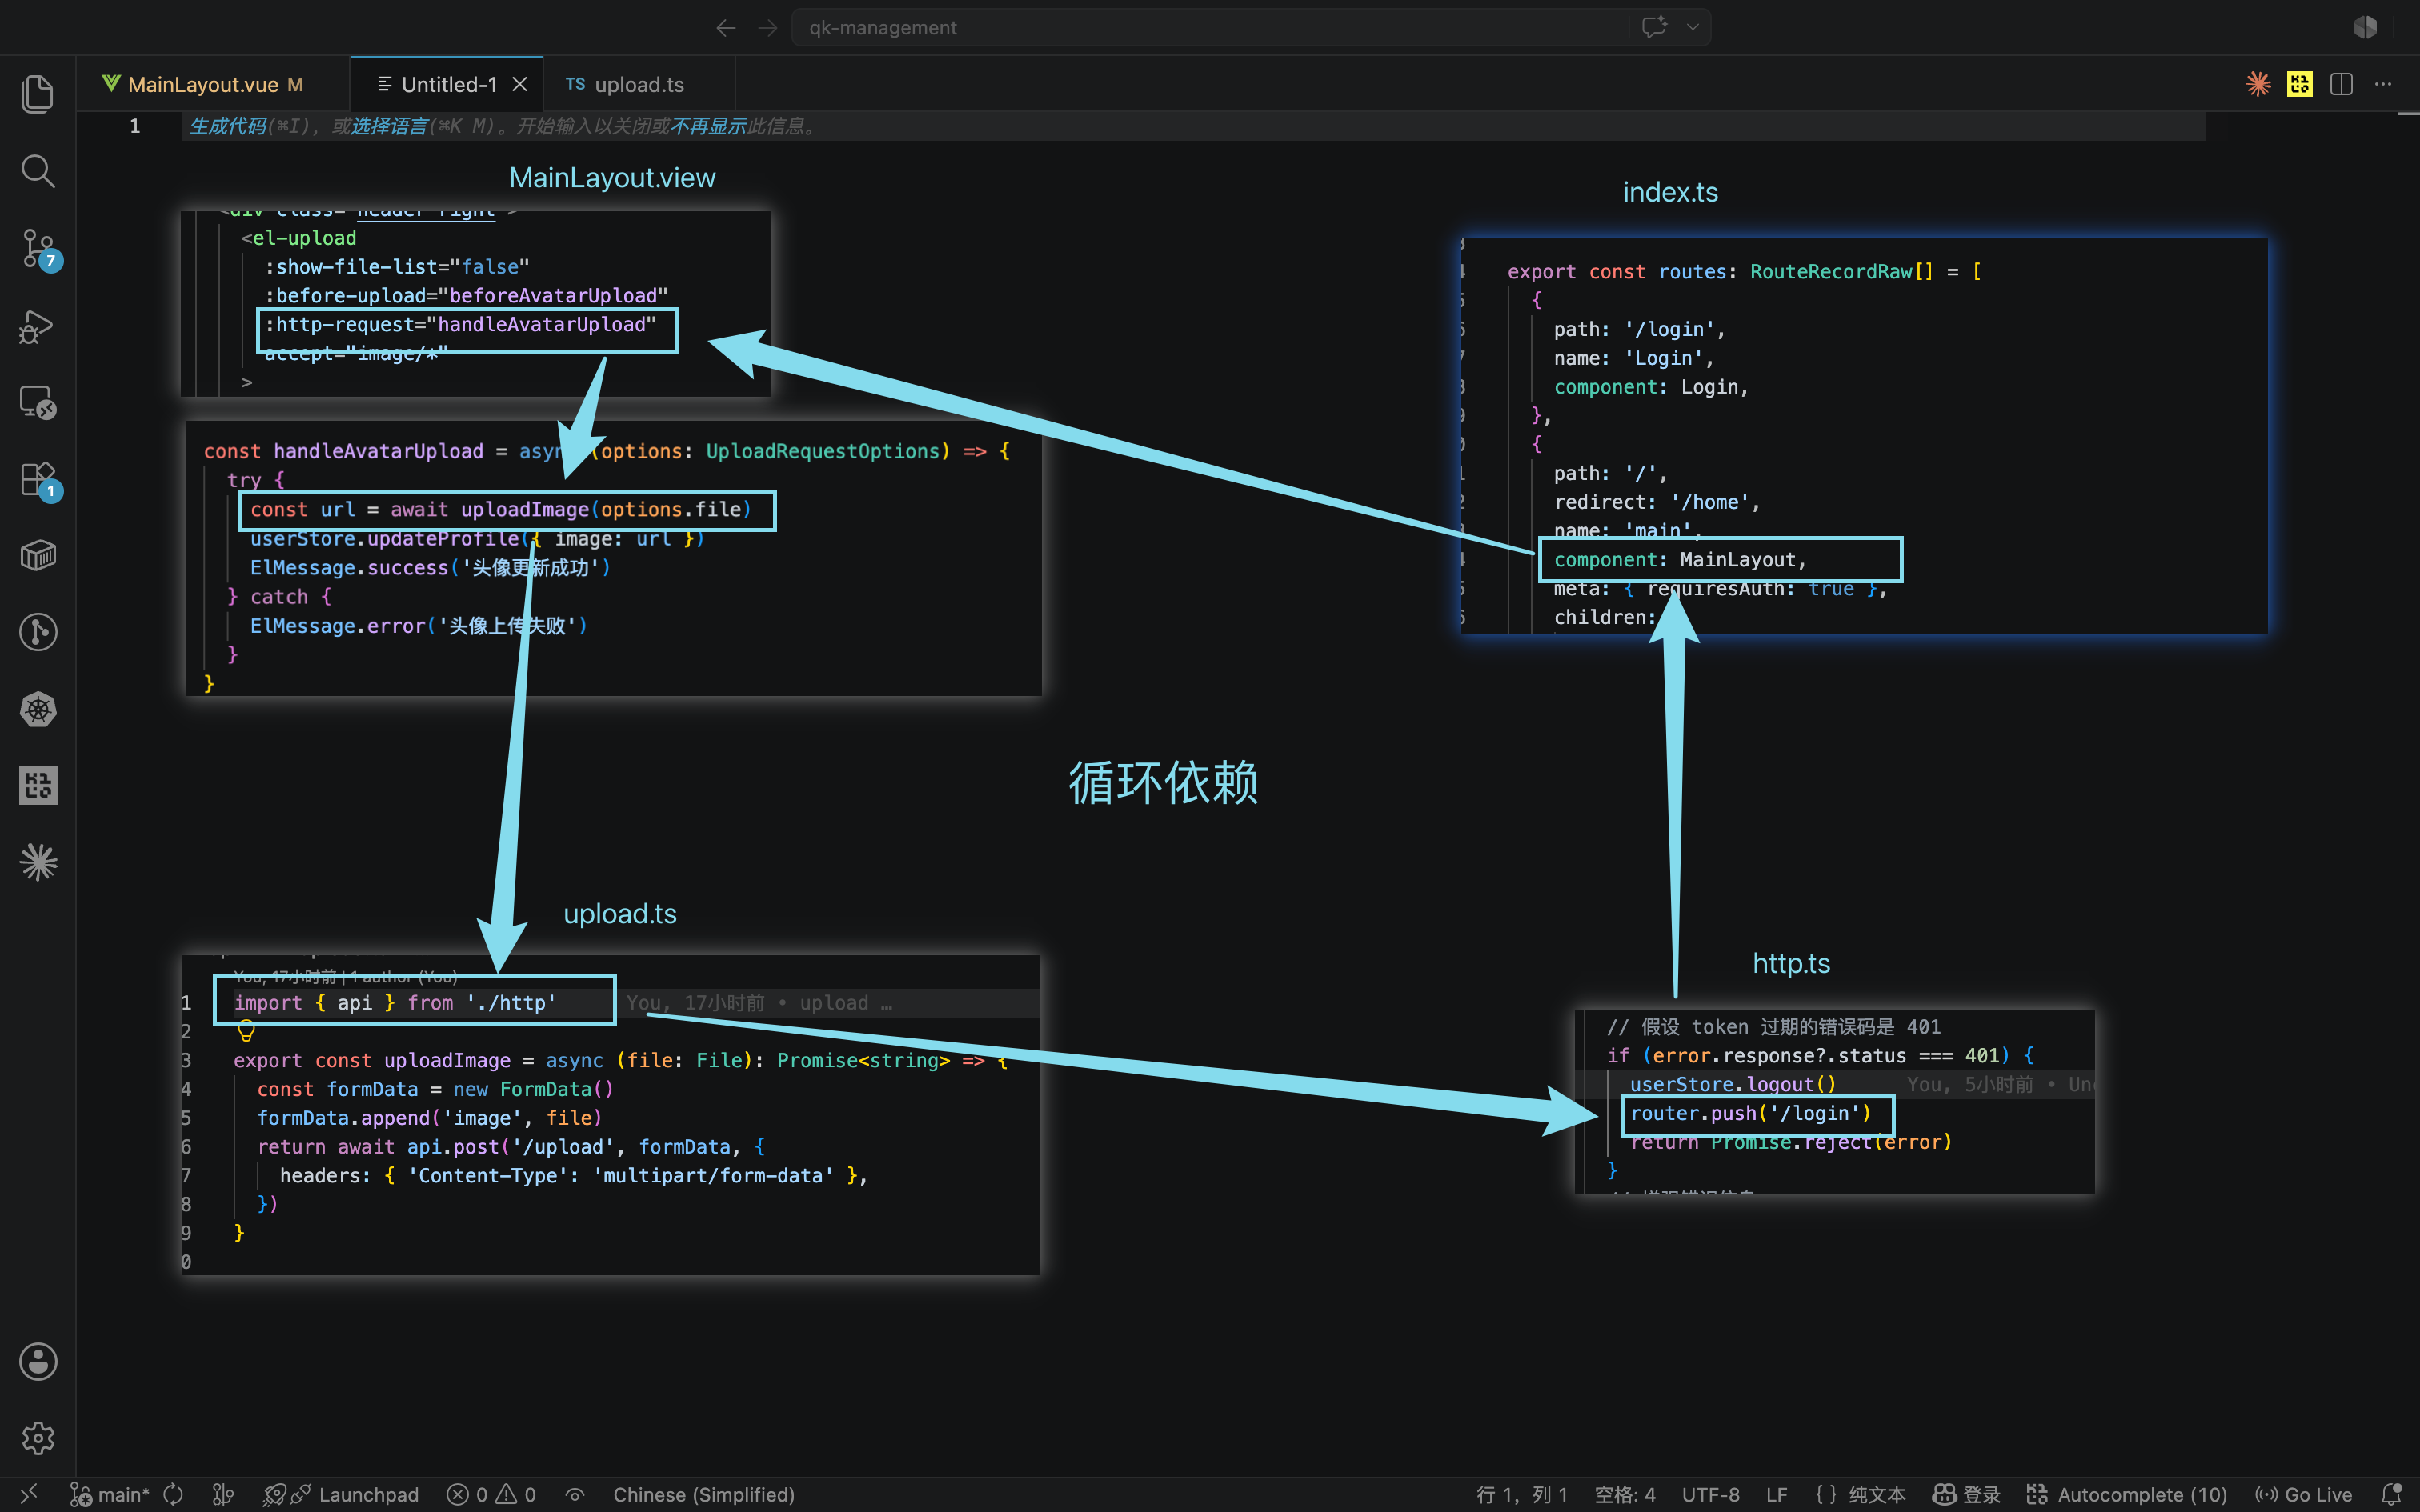
Task: Click the 生成代码 link in editor hint
Action: click(x=228, y=126)
